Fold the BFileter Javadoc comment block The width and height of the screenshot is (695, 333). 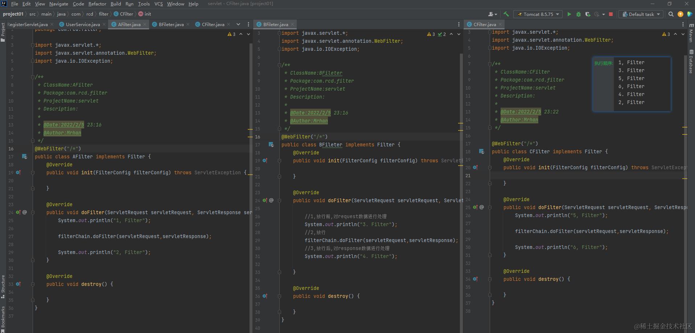point(279,65)
